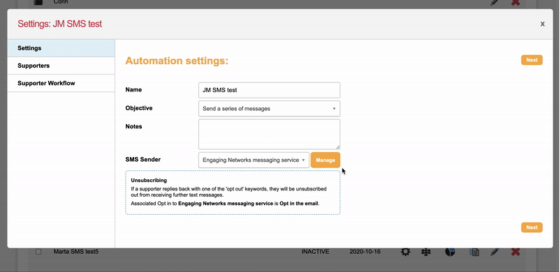Click the bottom Next button

point(532,227)
